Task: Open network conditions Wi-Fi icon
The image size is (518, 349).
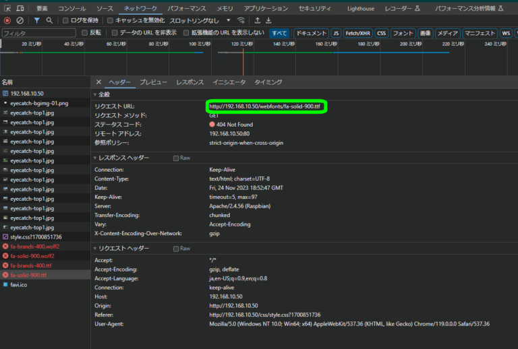Action: (241, 20)
